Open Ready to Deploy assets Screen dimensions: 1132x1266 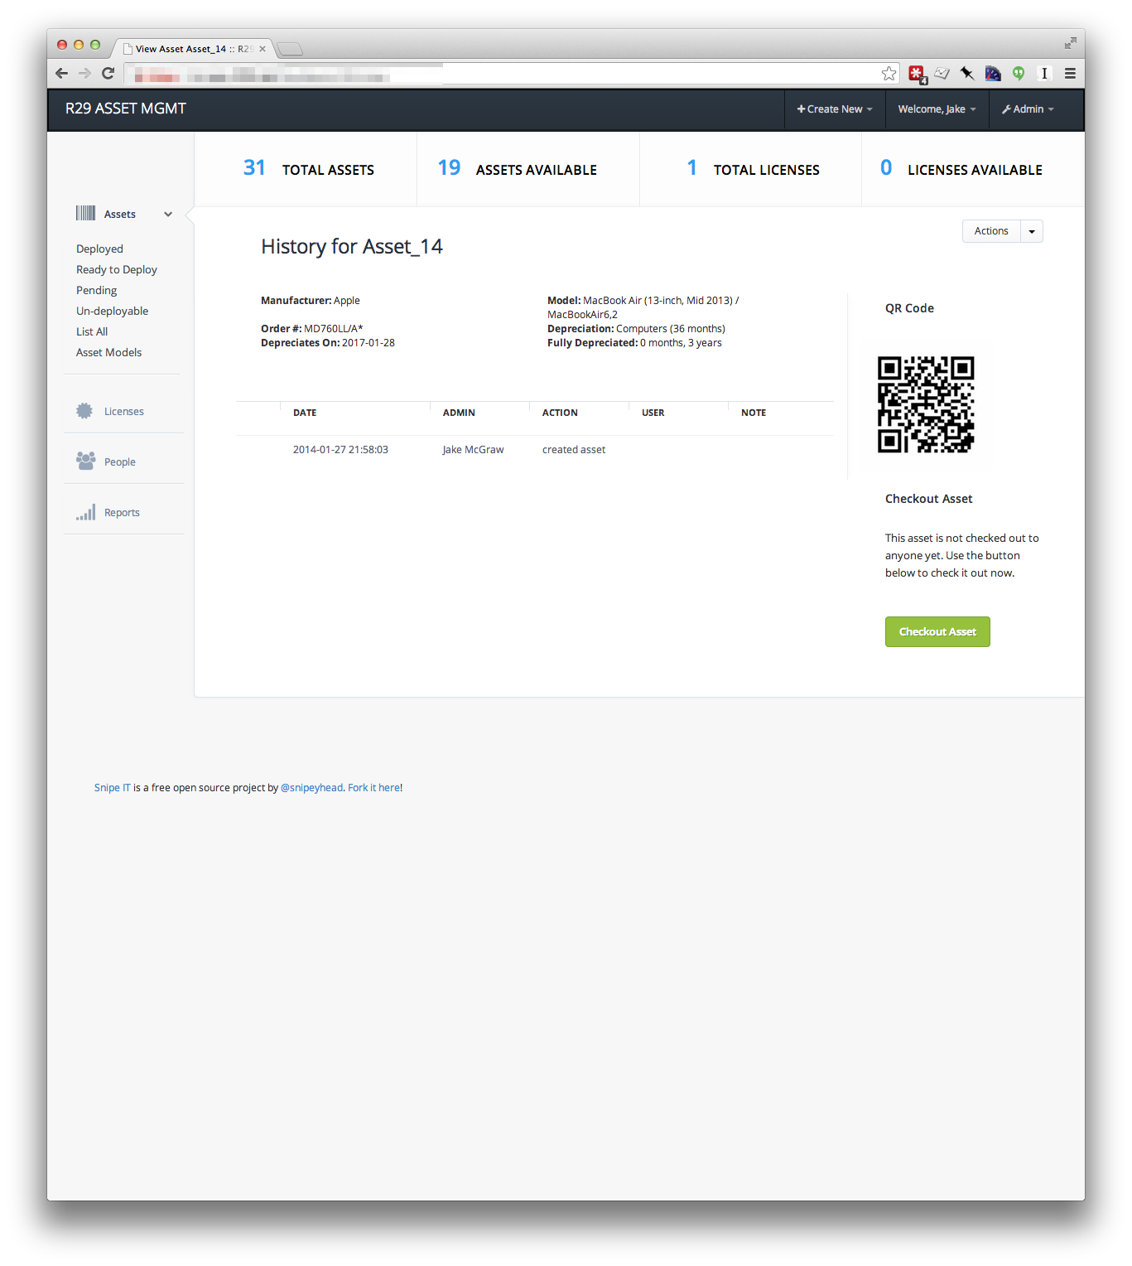click(117, 269)
